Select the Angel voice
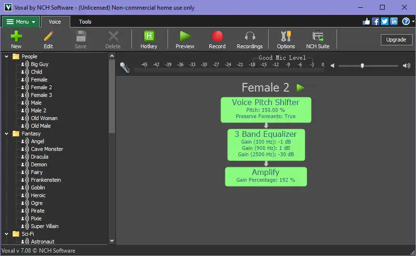 38,141
